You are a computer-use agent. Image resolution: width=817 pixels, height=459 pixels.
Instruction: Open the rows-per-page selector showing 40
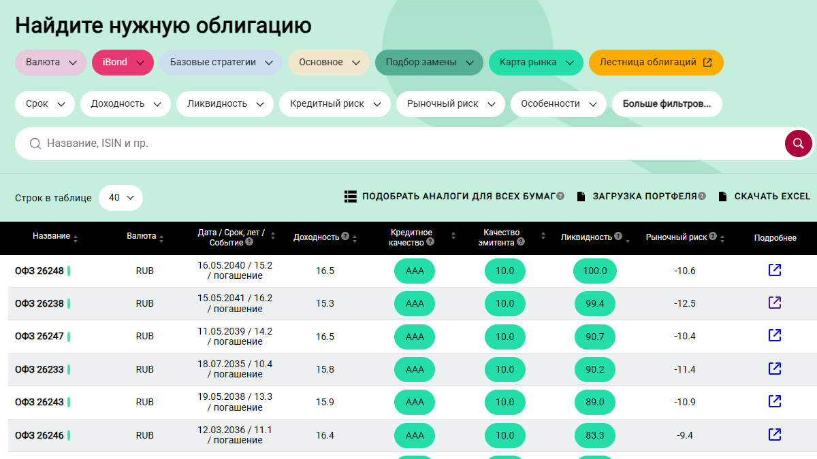[121, 197]
